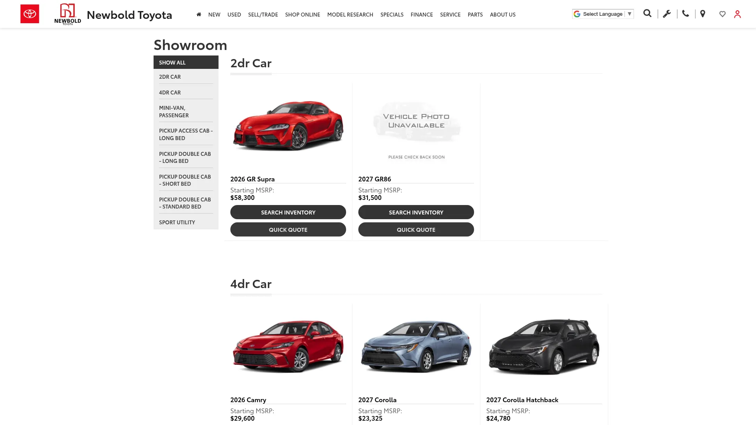
Task: Open the FINANCE menu
Action: [422, 14]
